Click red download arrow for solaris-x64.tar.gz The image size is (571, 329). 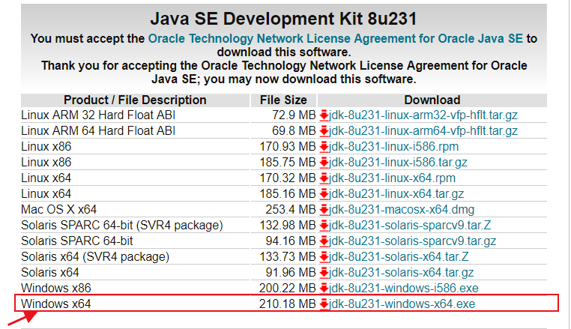(x=324, y=273)
